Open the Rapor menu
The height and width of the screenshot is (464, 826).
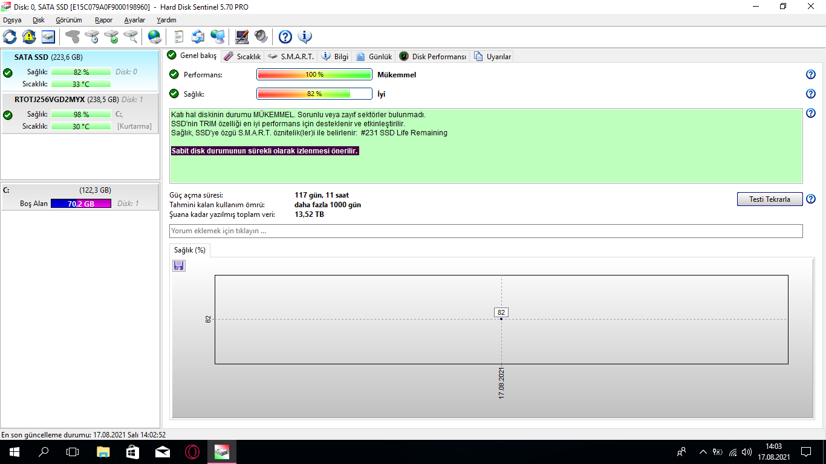104,20
